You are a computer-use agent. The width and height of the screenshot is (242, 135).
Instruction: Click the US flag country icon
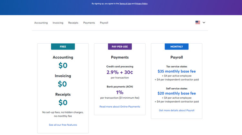[197, 22]
